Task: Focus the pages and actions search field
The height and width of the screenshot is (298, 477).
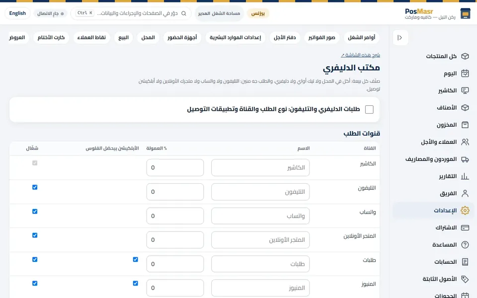Action: (x=131, y=13)
